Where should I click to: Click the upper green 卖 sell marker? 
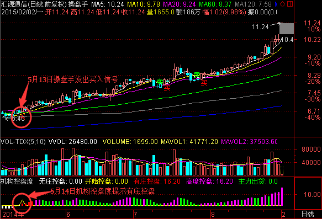point(197,74)
